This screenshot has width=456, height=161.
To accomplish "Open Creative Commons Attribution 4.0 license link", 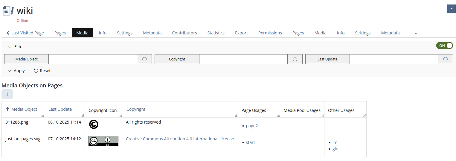I will pos(180,139).
